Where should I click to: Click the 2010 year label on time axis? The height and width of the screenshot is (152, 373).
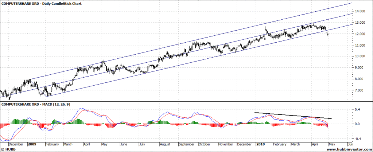(x=260, y=144)
